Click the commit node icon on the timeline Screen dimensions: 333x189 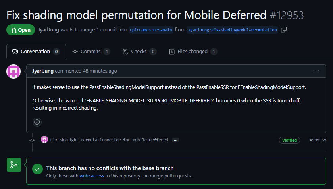[32, 140]
